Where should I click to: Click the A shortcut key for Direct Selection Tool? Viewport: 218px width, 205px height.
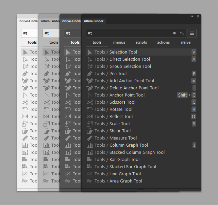(x=194, y=59)
